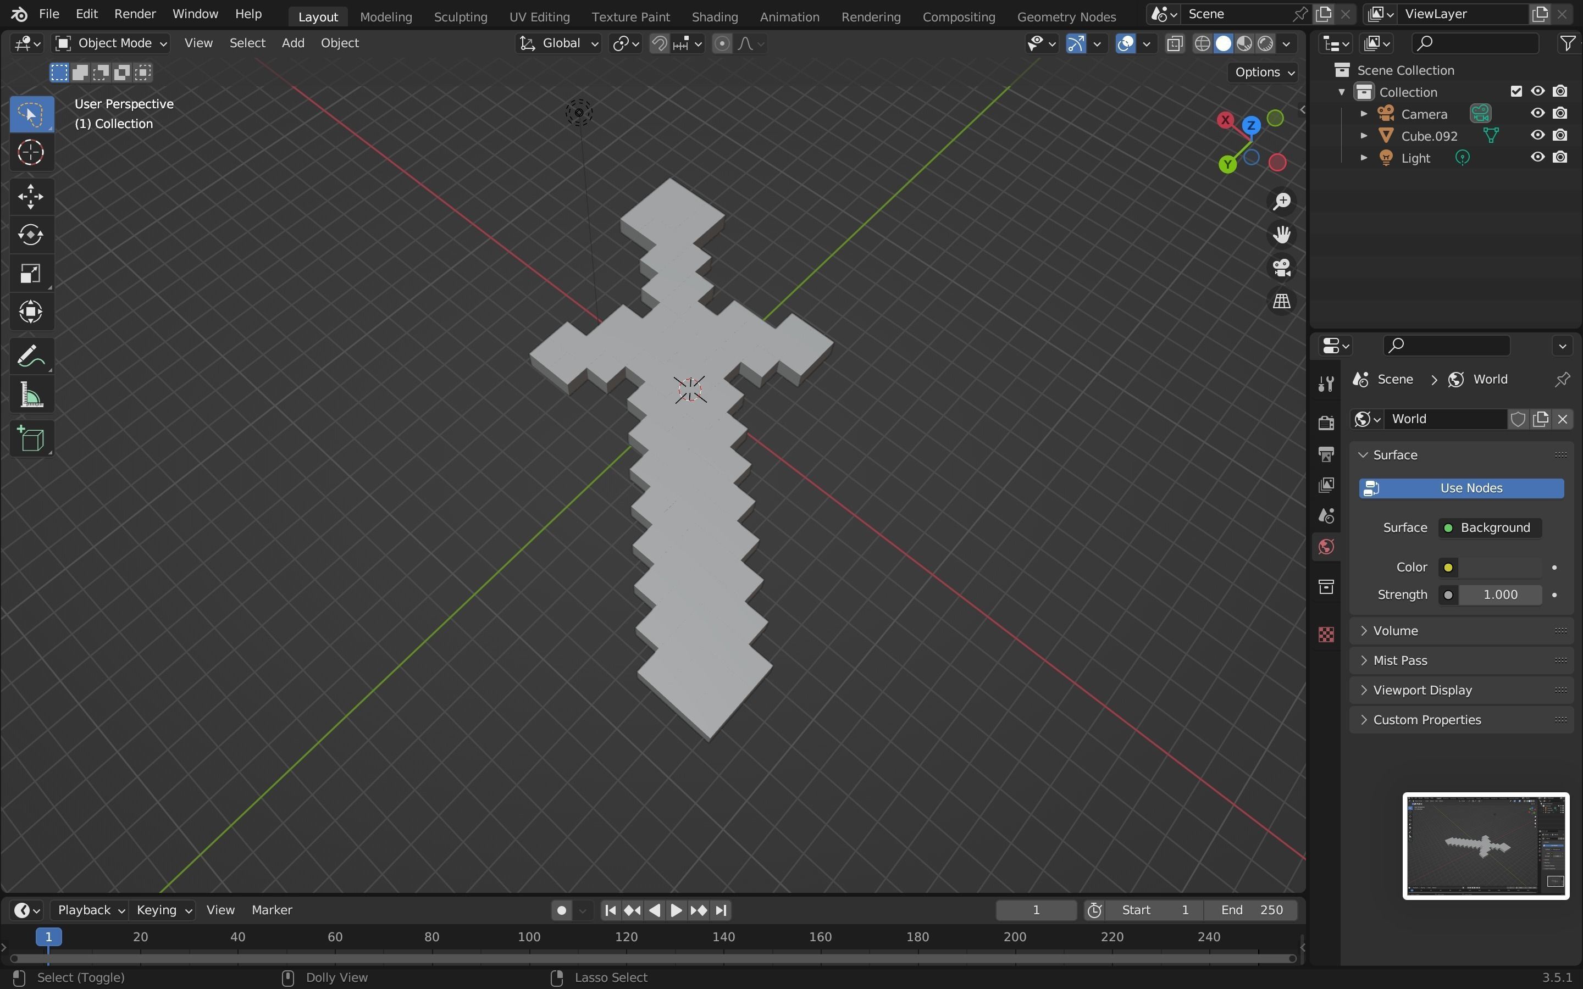Hide Light in viewport via eye icon
1583x989 pixels.
(x=1537, y=158)
